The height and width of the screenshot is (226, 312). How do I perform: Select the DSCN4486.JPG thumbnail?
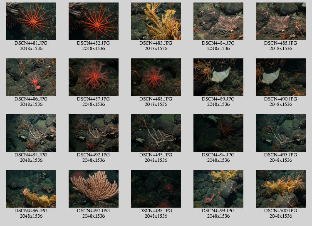tap(31, 77)
